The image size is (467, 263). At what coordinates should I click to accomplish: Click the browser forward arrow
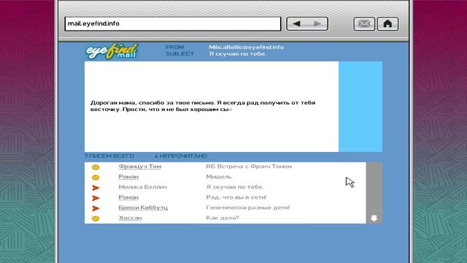(x=317, y=23)
